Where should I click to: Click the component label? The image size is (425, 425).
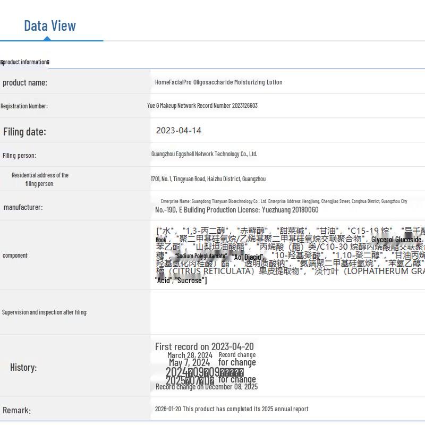pos(15,256)
